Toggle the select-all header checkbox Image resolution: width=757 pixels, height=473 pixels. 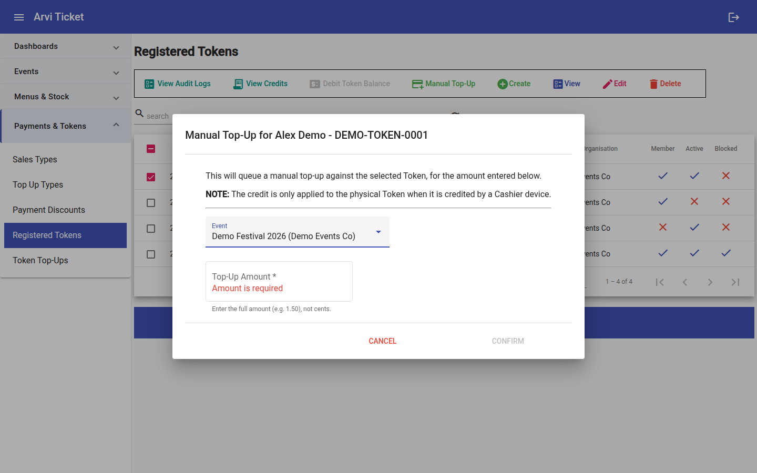pyautogui.click(x=151, y=149)
